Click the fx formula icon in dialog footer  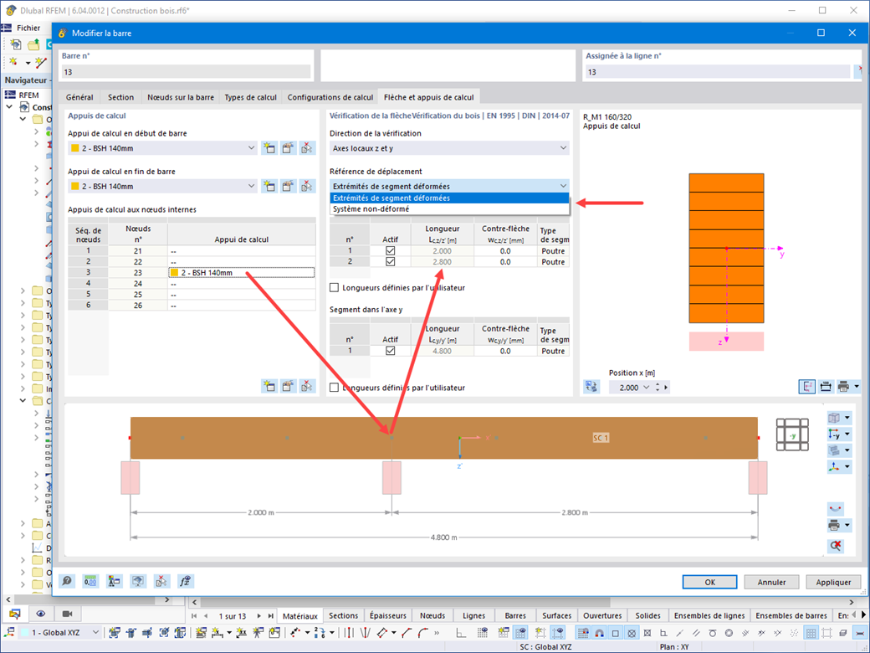[x=185, y=581]
